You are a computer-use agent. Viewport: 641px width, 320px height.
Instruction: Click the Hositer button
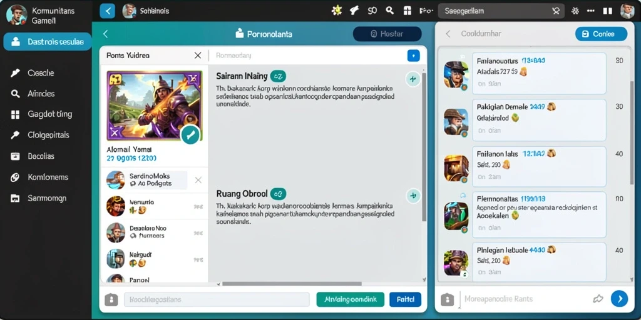pyautogui.click(x=387, y=34)
